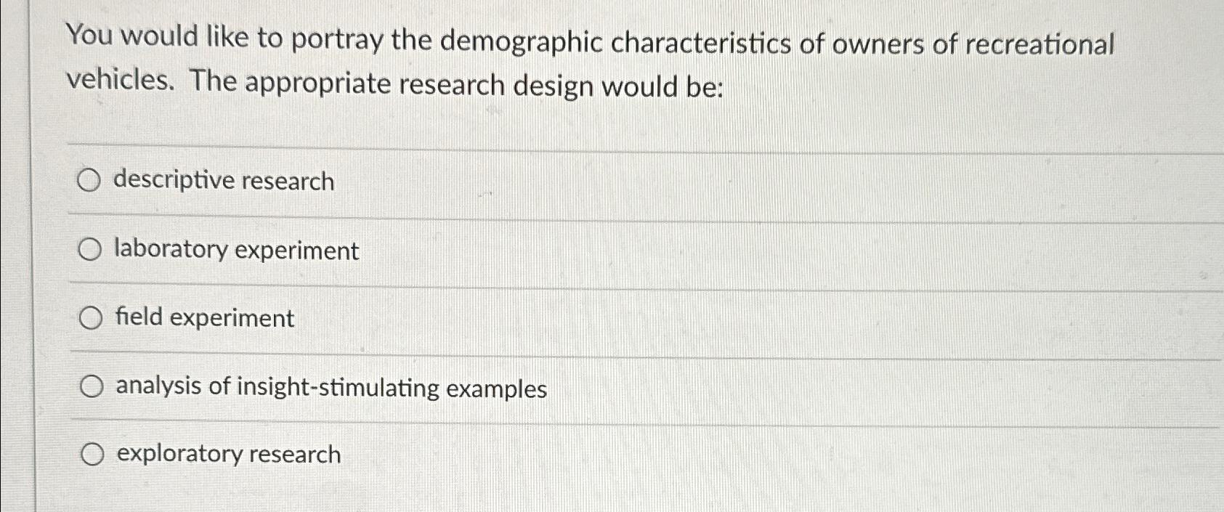Select the field experiment radio button
This screenshot has width=1224, height=512.
90,317
